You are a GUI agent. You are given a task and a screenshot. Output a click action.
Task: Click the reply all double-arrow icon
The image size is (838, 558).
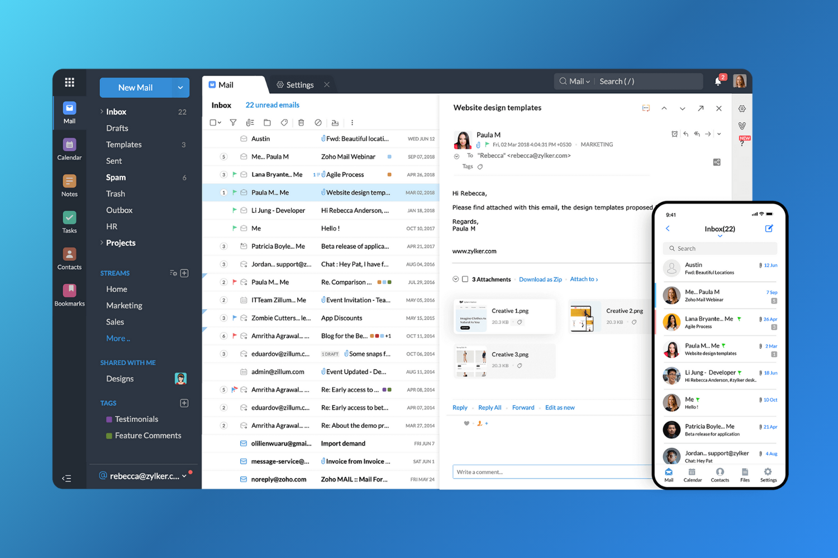point(697,134)
